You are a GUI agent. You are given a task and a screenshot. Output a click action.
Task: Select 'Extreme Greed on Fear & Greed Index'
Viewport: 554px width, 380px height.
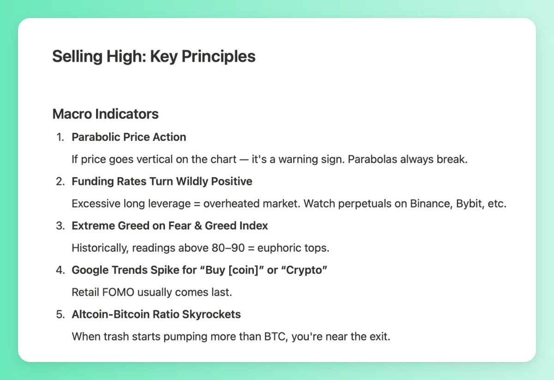coord(170,226)
